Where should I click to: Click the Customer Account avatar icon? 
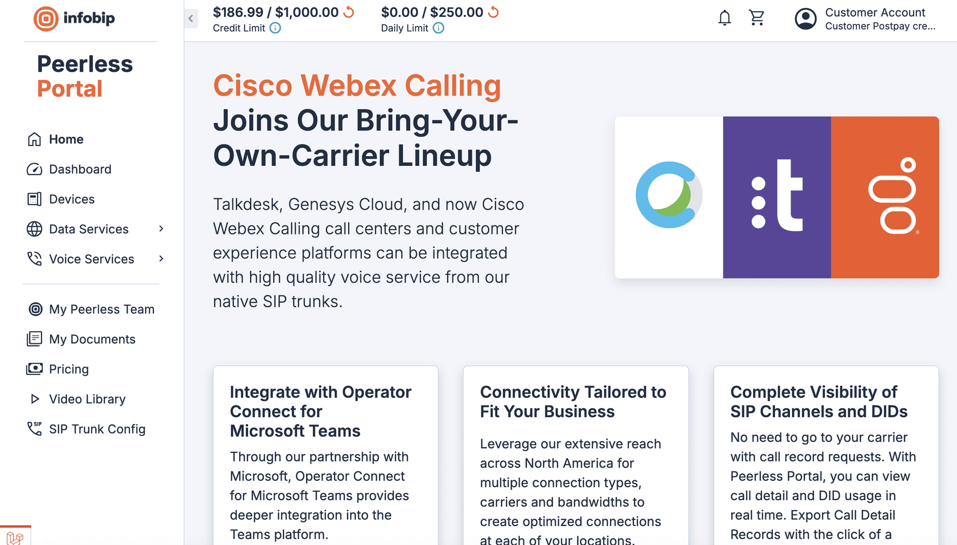[805, 19]
